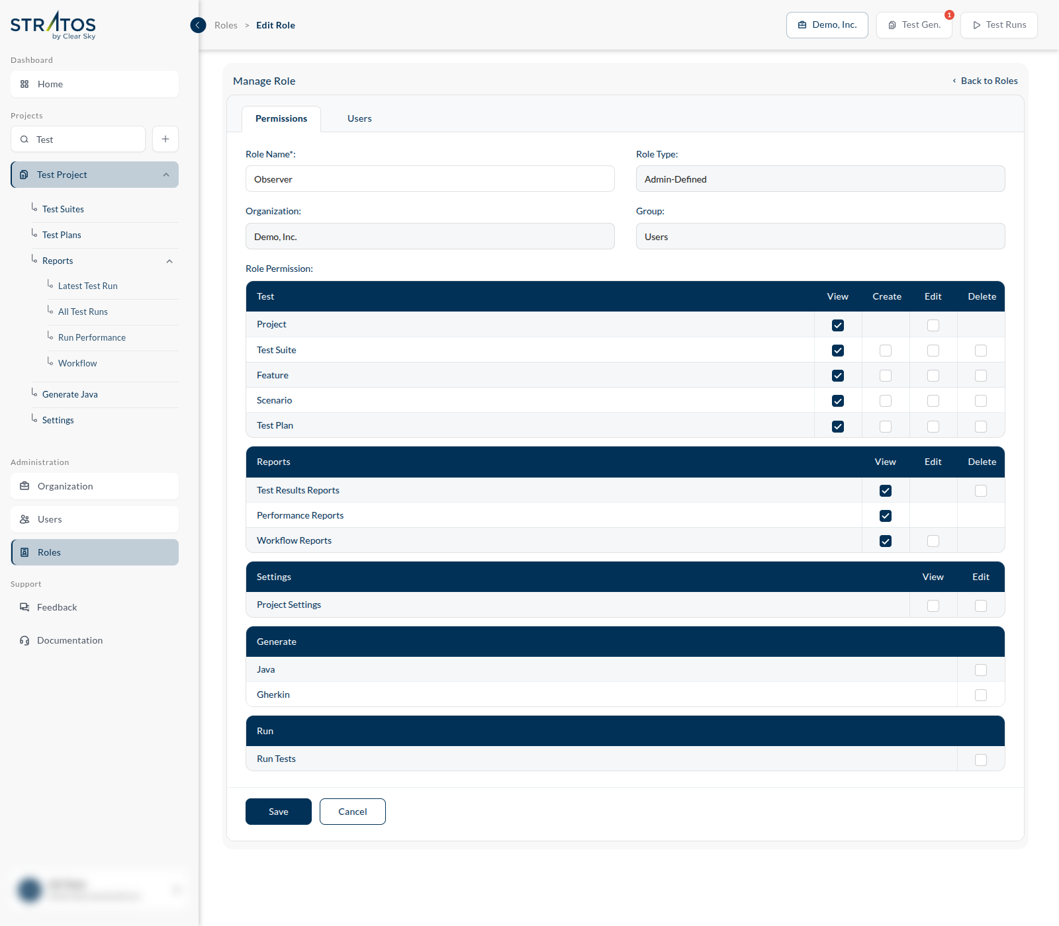The width and height of the screenshot is (1059, 926).
Task: Enable Generate Java permission
Action: [x=981, y=670]
